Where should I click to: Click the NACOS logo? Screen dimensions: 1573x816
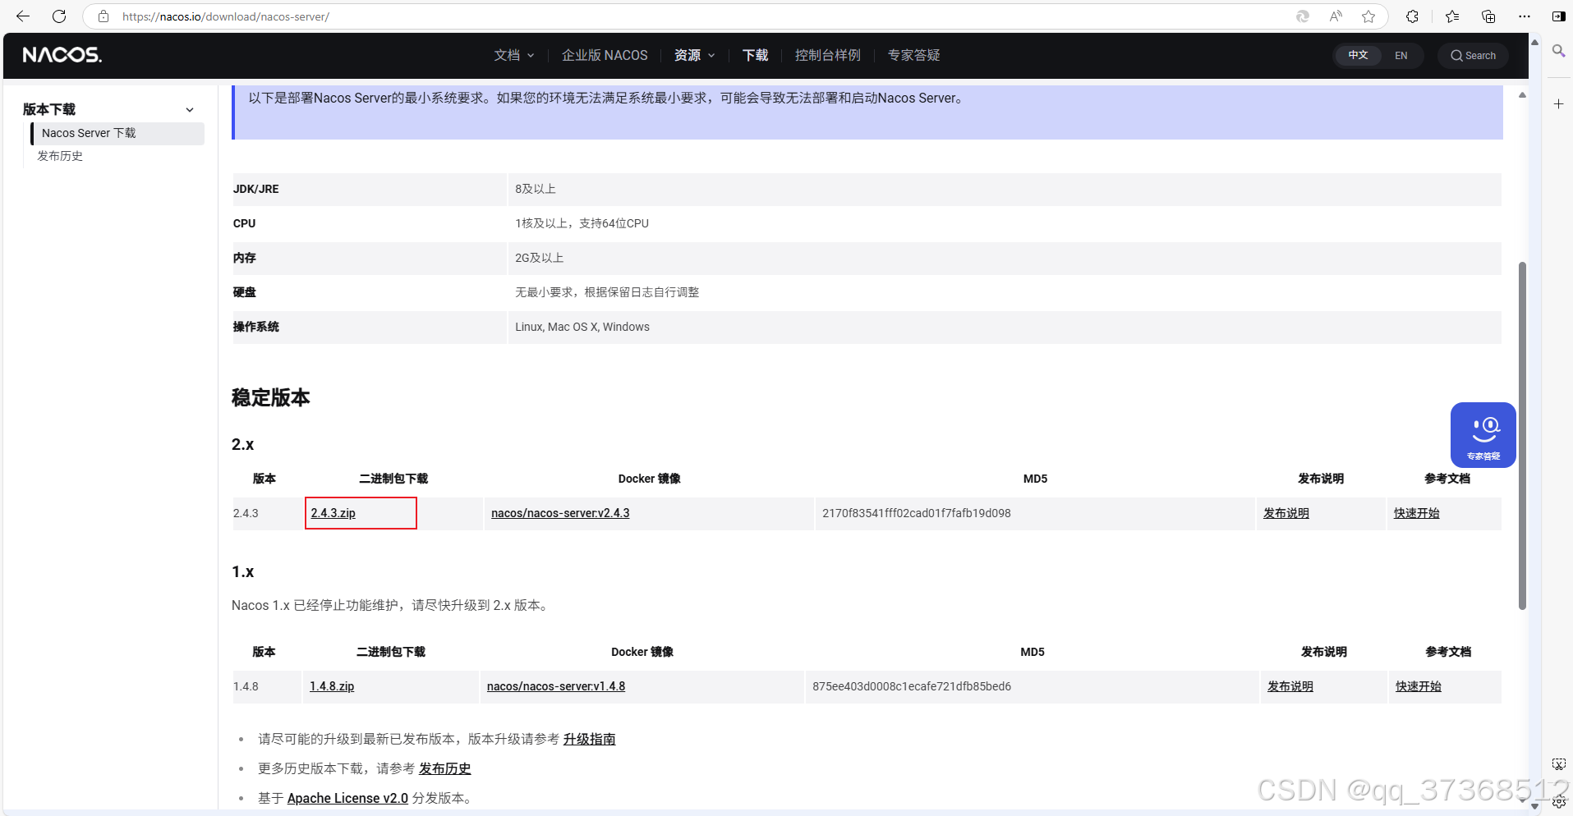tap(62, 55)
